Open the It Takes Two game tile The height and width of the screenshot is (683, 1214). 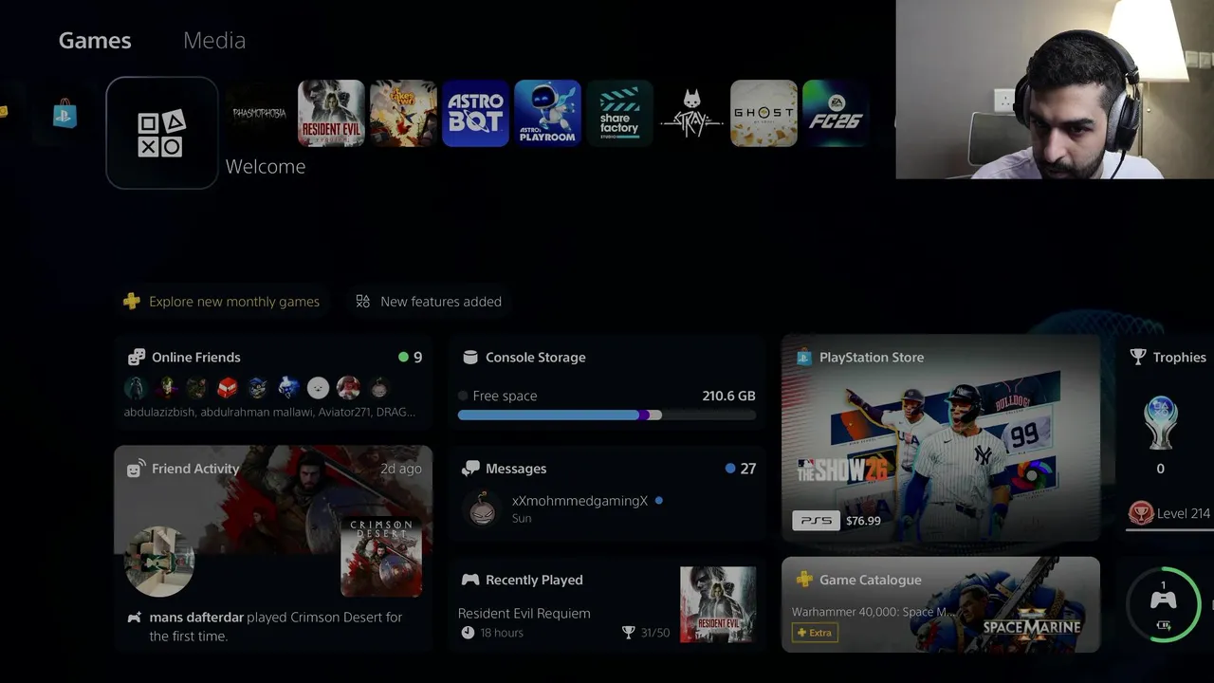[403, 114]
